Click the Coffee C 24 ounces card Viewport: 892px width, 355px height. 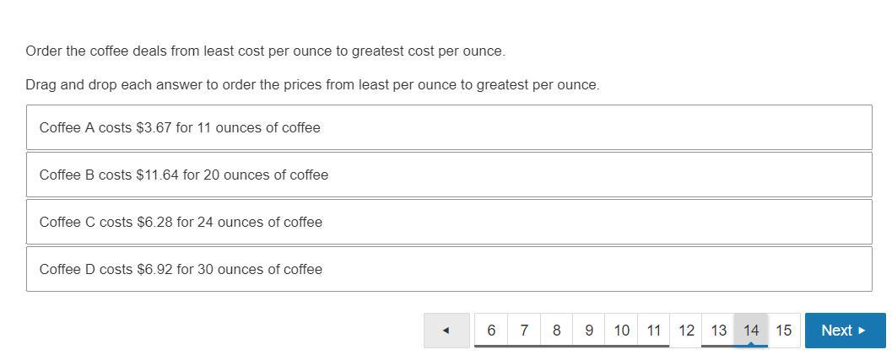click(448, 223)
